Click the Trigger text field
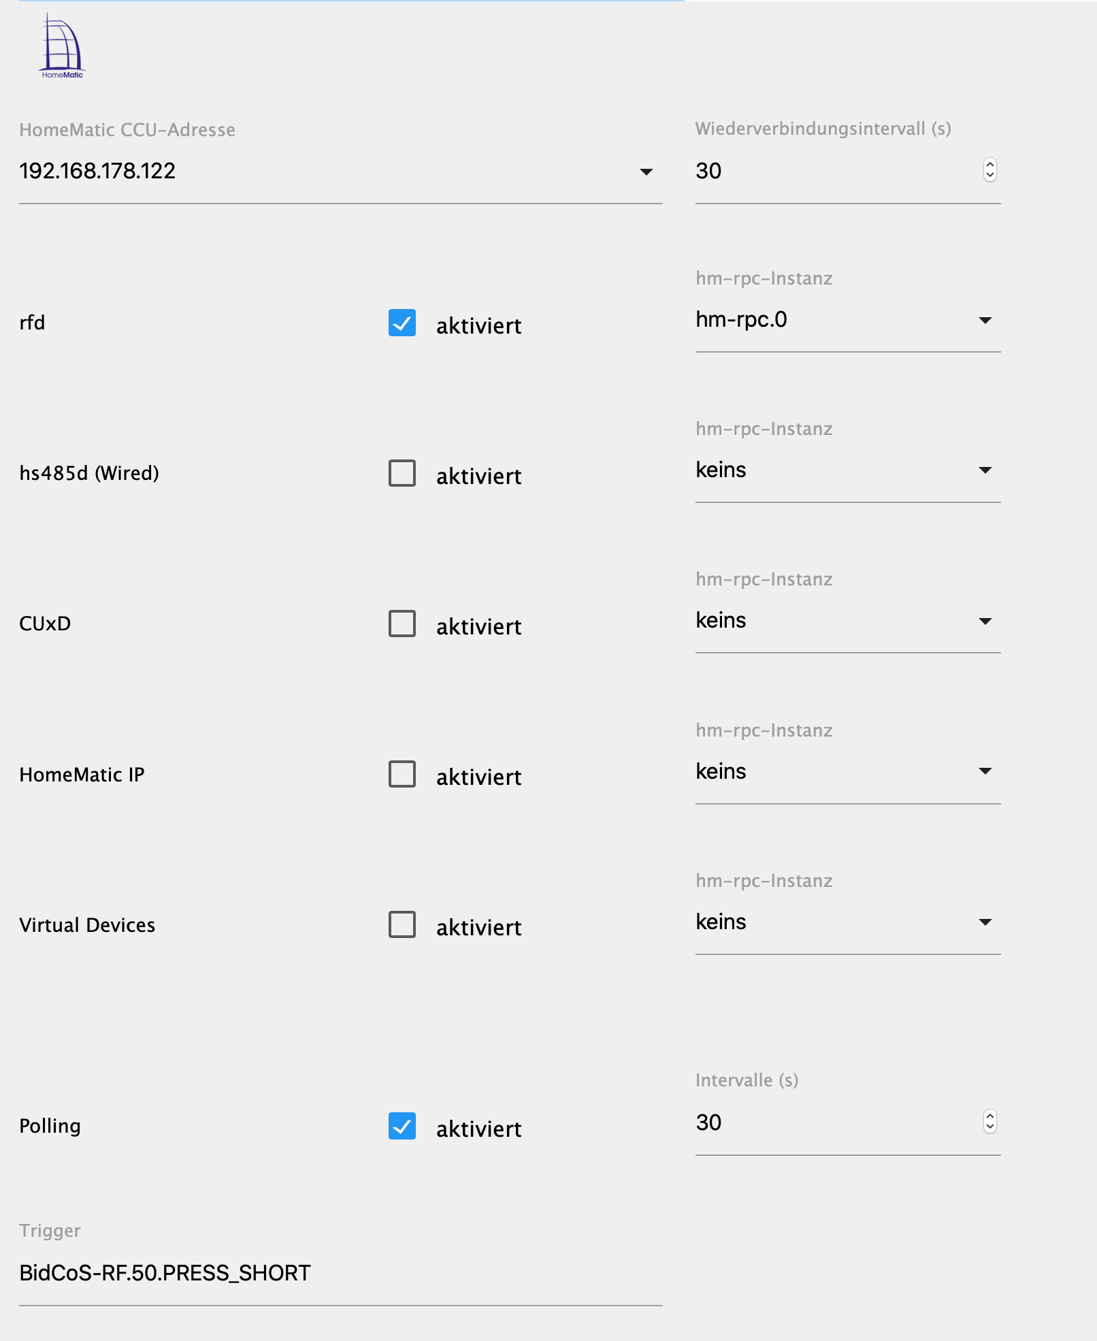The width and height of the screenshot is (1097, 1341). [340, 1273]
